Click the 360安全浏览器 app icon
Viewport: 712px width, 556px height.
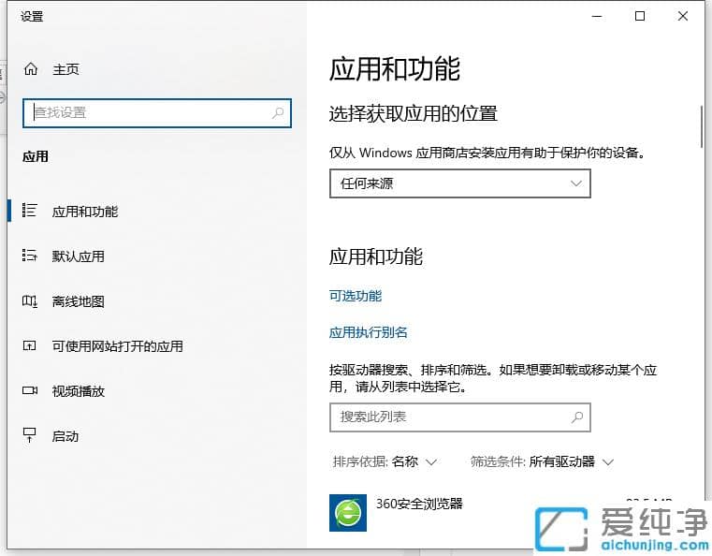[x=348, y=512]
